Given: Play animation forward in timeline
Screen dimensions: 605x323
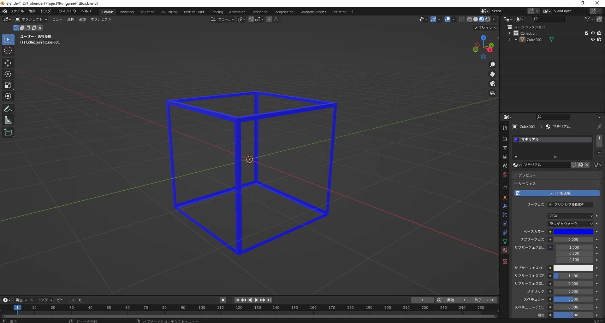Looking at the screenshot, I should point(256,300).
